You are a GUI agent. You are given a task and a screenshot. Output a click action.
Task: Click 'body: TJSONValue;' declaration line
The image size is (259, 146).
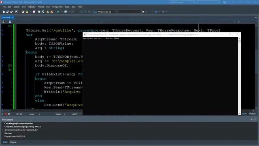coord(54,43)
